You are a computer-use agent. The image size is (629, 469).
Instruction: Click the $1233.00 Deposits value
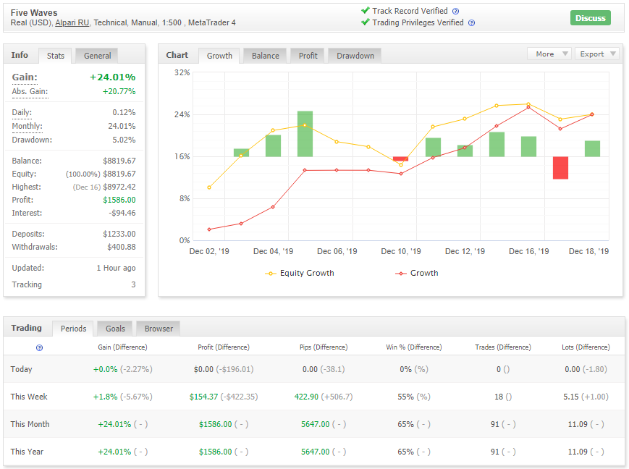[119, 234]
